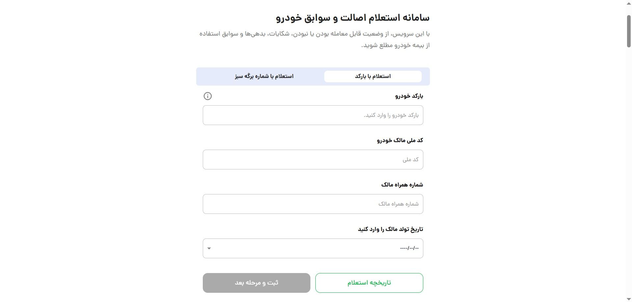Click the بارکد خودرو را وارد کنید placeholder area

(388, 115)
